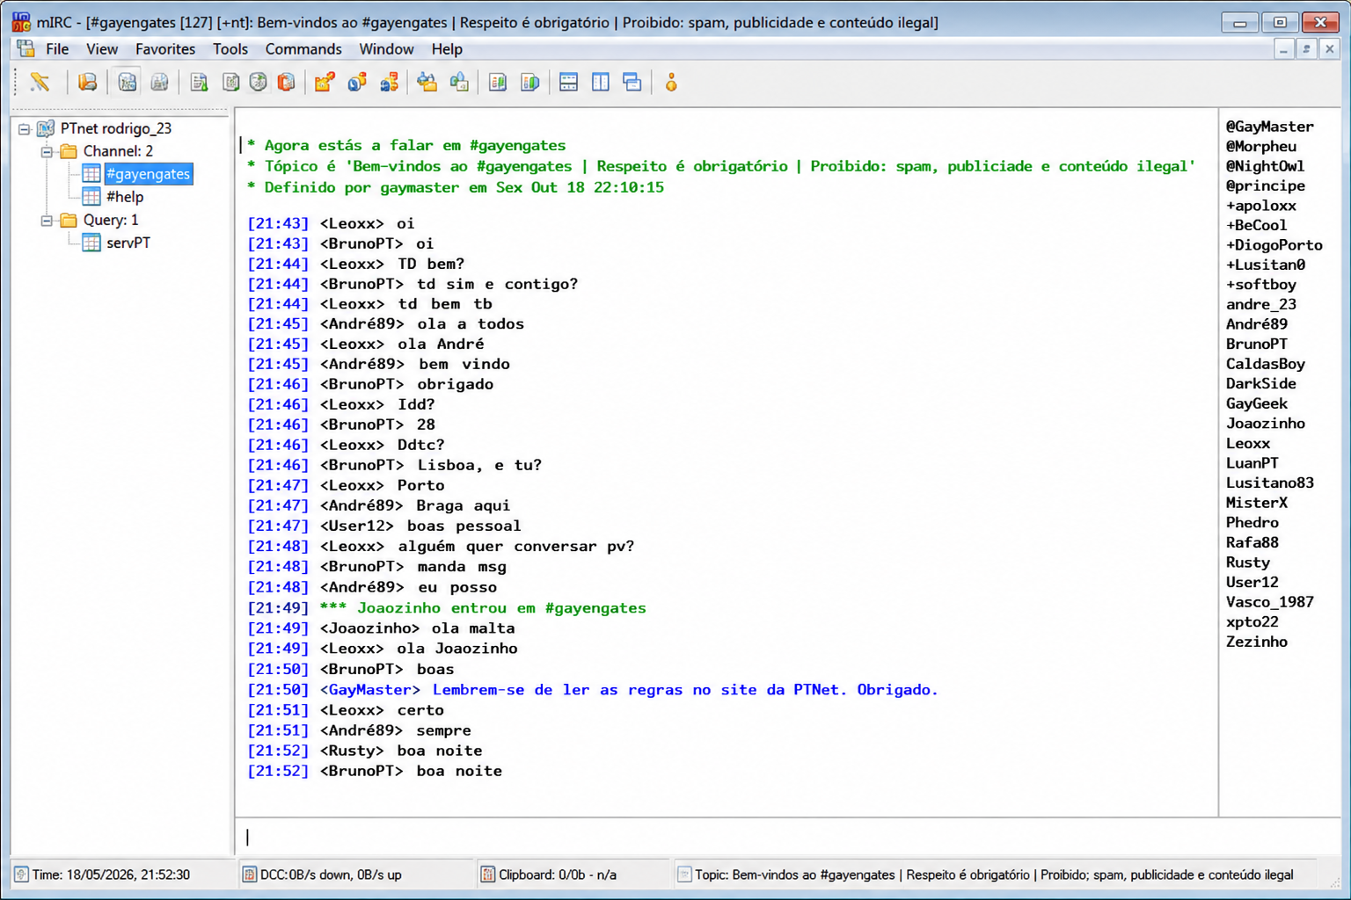Open the Favorites menu

pyautogui.click(x=165, y=49)
